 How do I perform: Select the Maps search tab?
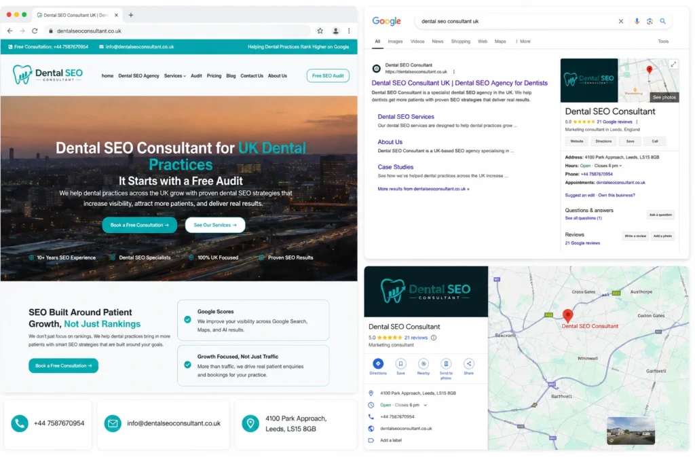click(500, 41)
